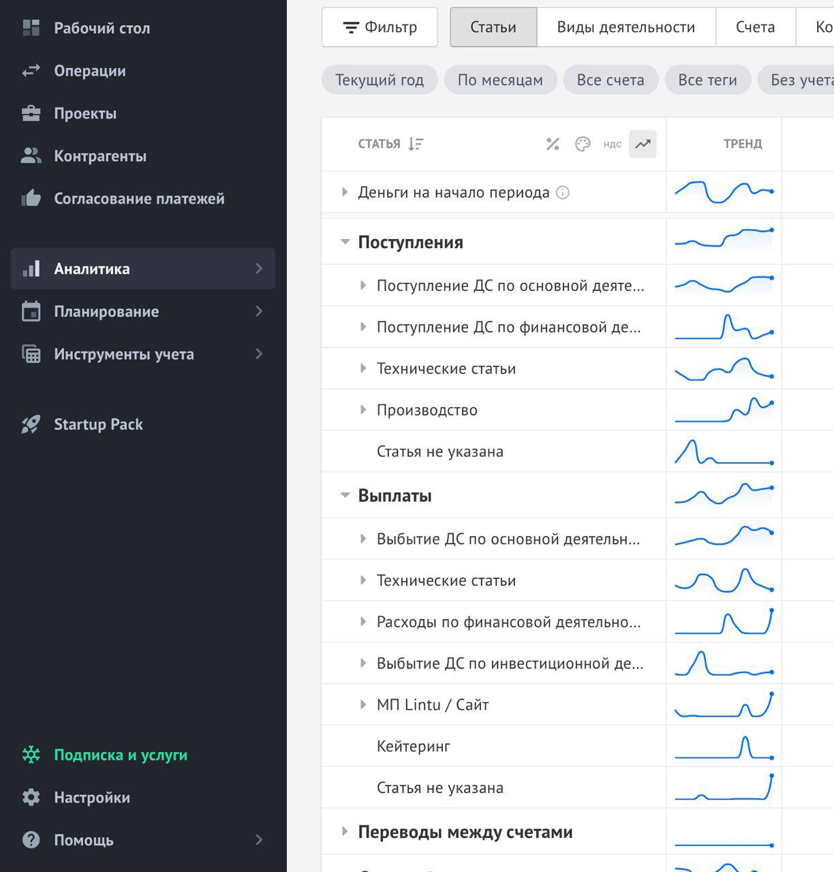Switch to the Счета tab

pos(755,27)
